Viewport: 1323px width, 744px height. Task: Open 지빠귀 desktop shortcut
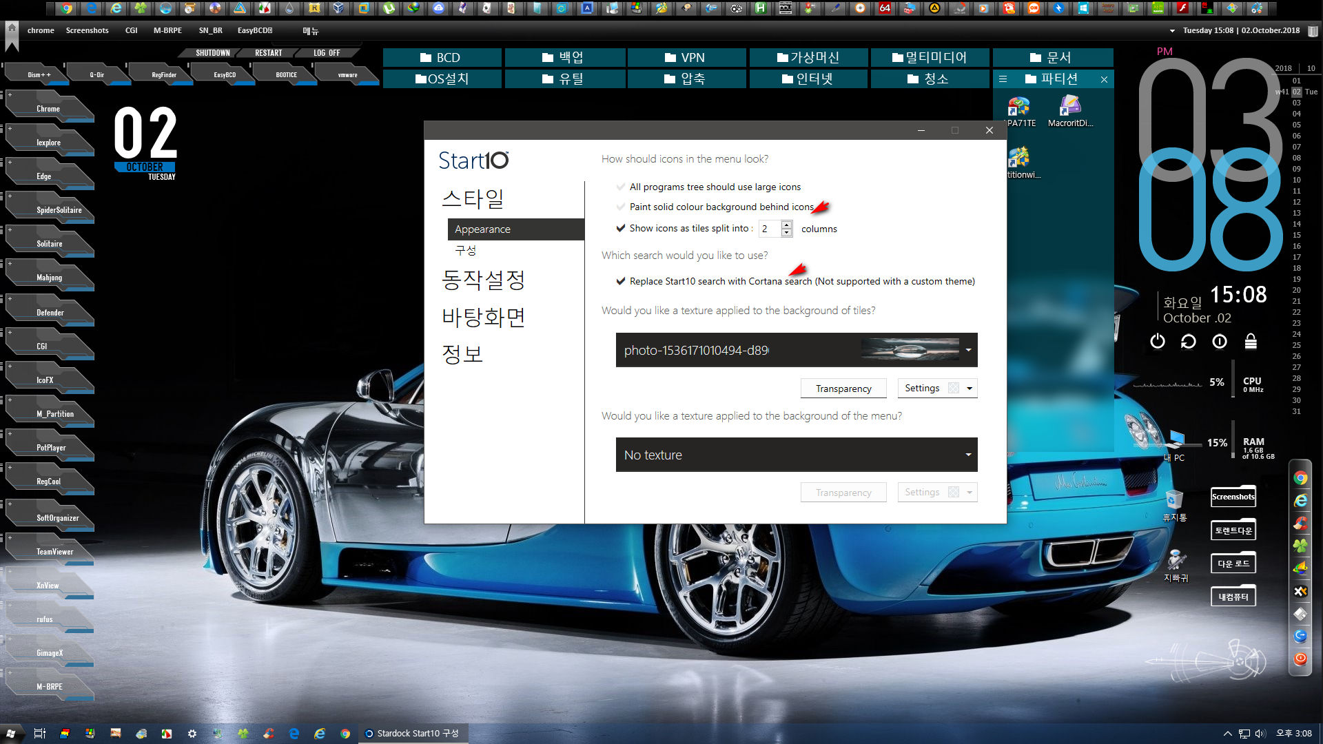1176,566
